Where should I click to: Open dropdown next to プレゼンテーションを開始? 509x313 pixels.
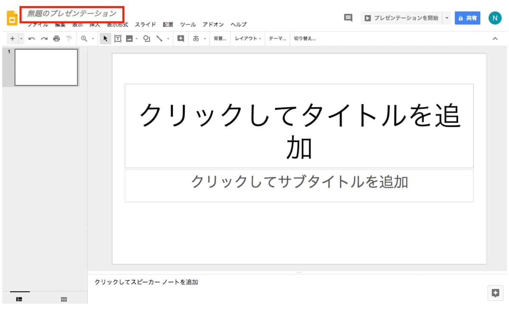pyautogui.click(x=447, y=18)
